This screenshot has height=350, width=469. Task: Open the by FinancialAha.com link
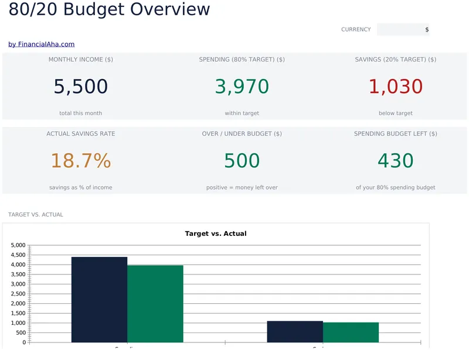[x=41, y=44]
